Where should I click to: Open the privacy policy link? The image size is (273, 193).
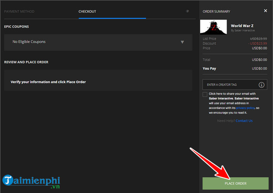coord(245,108)
